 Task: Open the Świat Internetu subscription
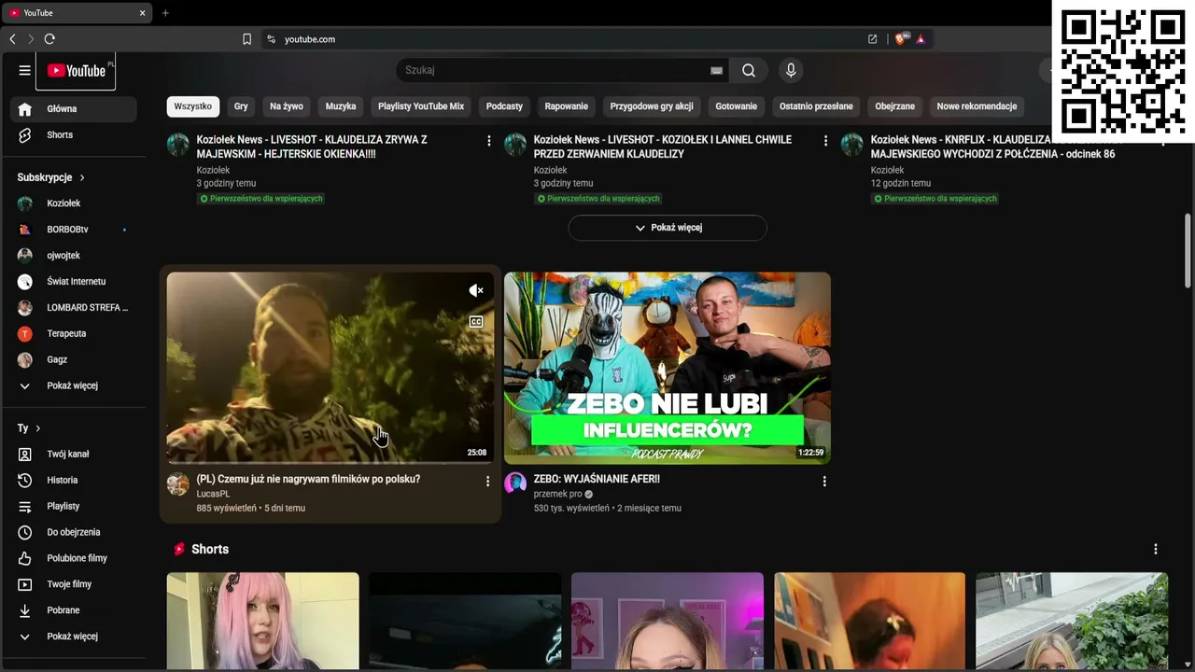tap(75, 282)
